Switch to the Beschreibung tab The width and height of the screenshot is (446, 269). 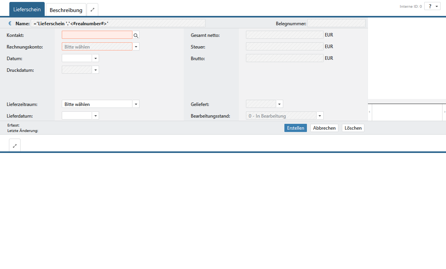click(66, 10)
